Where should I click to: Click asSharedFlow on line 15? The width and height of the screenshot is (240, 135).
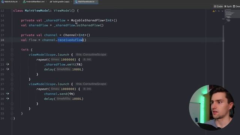88,25
